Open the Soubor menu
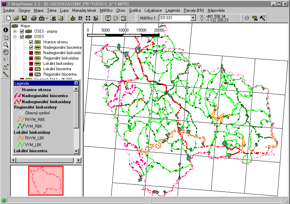Screen dimensions: 290x204 pos(9,10)
